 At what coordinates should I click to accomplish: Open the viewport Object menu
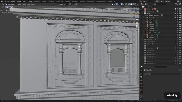pos(33,4)
